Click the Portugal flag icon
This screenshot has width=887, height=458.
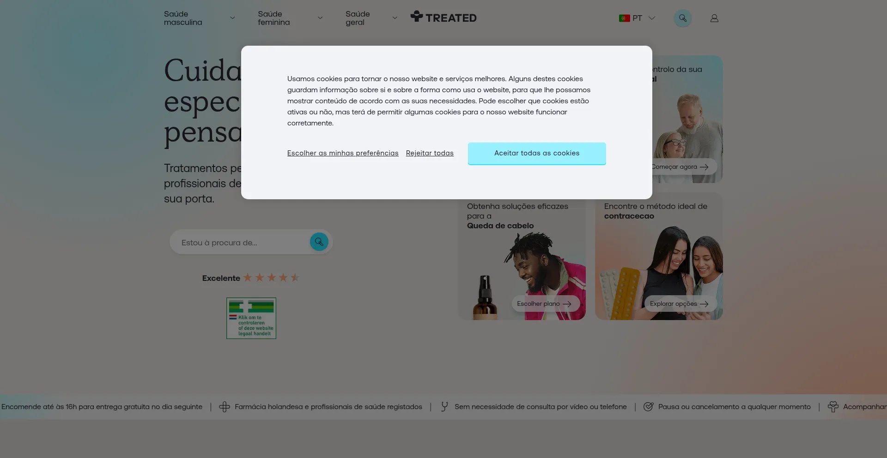(624, 18)
